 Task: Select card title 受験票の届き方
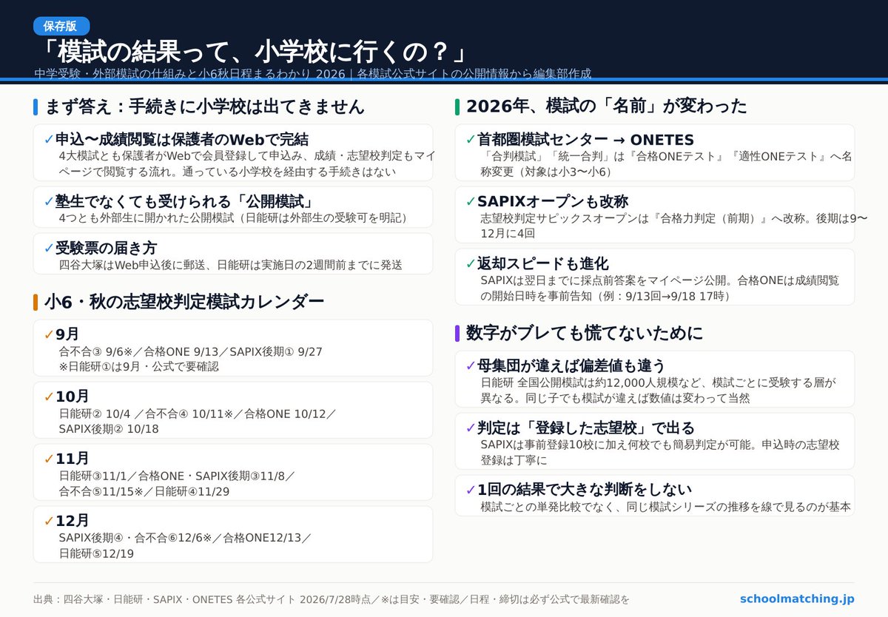coord(106,248)
